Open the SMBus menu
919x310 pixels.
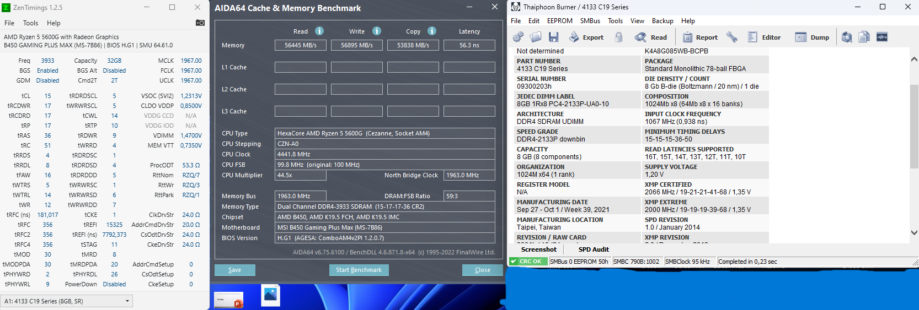[590, 21]
